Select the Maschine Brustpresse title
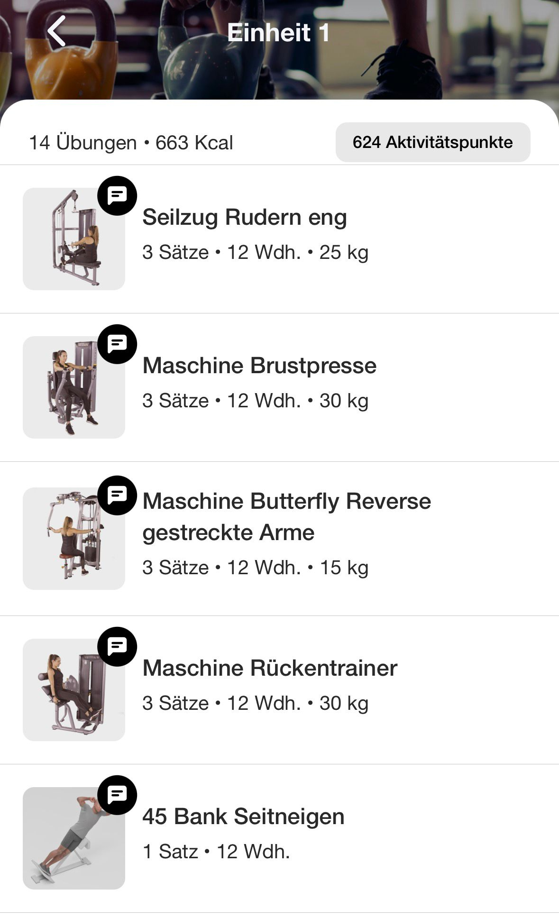The height and width of the screenshot is (918, 559). point(259,366)
